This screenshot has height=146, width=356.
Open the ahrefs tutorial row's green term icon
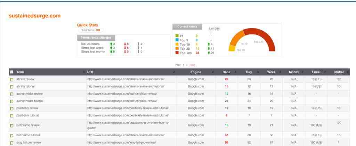tap(11, 87)
